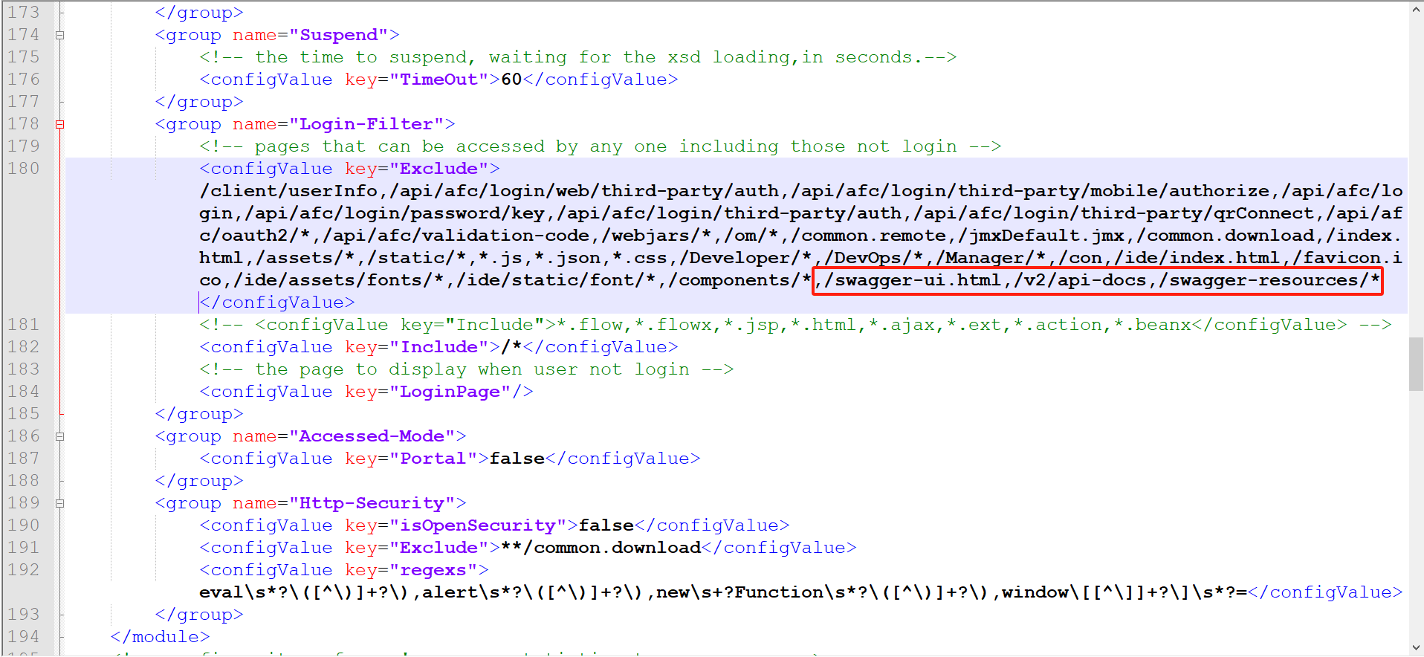Click the "Login-Filter" group name text
The image size is (1424, 657).
pos(366,124)
